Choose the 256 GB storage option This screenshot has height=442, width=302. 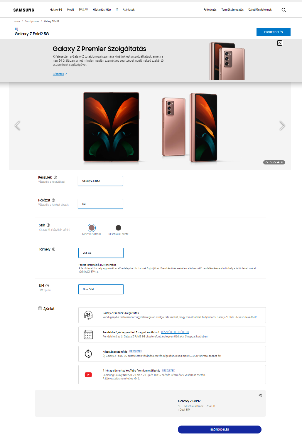[101, 253]
